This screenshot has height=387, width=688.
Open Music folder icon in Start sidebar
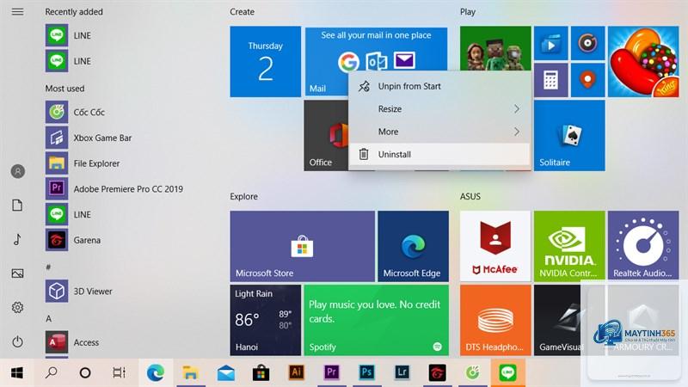[x=17, y=240]
